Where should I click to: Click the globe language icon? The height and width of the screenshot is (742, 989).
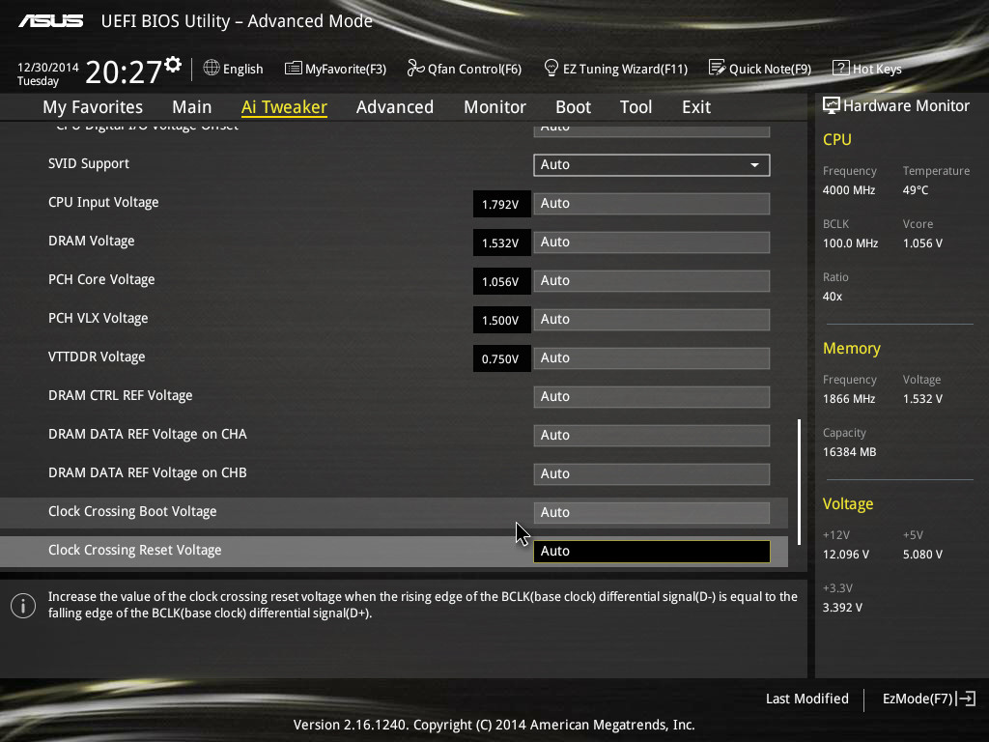click(212, 68)
